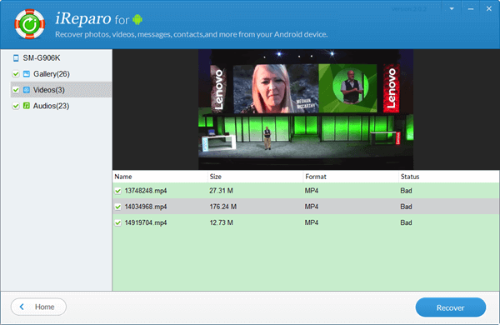
Task: Click the Gallery picture icon
Action: click(x=27, y=74)
